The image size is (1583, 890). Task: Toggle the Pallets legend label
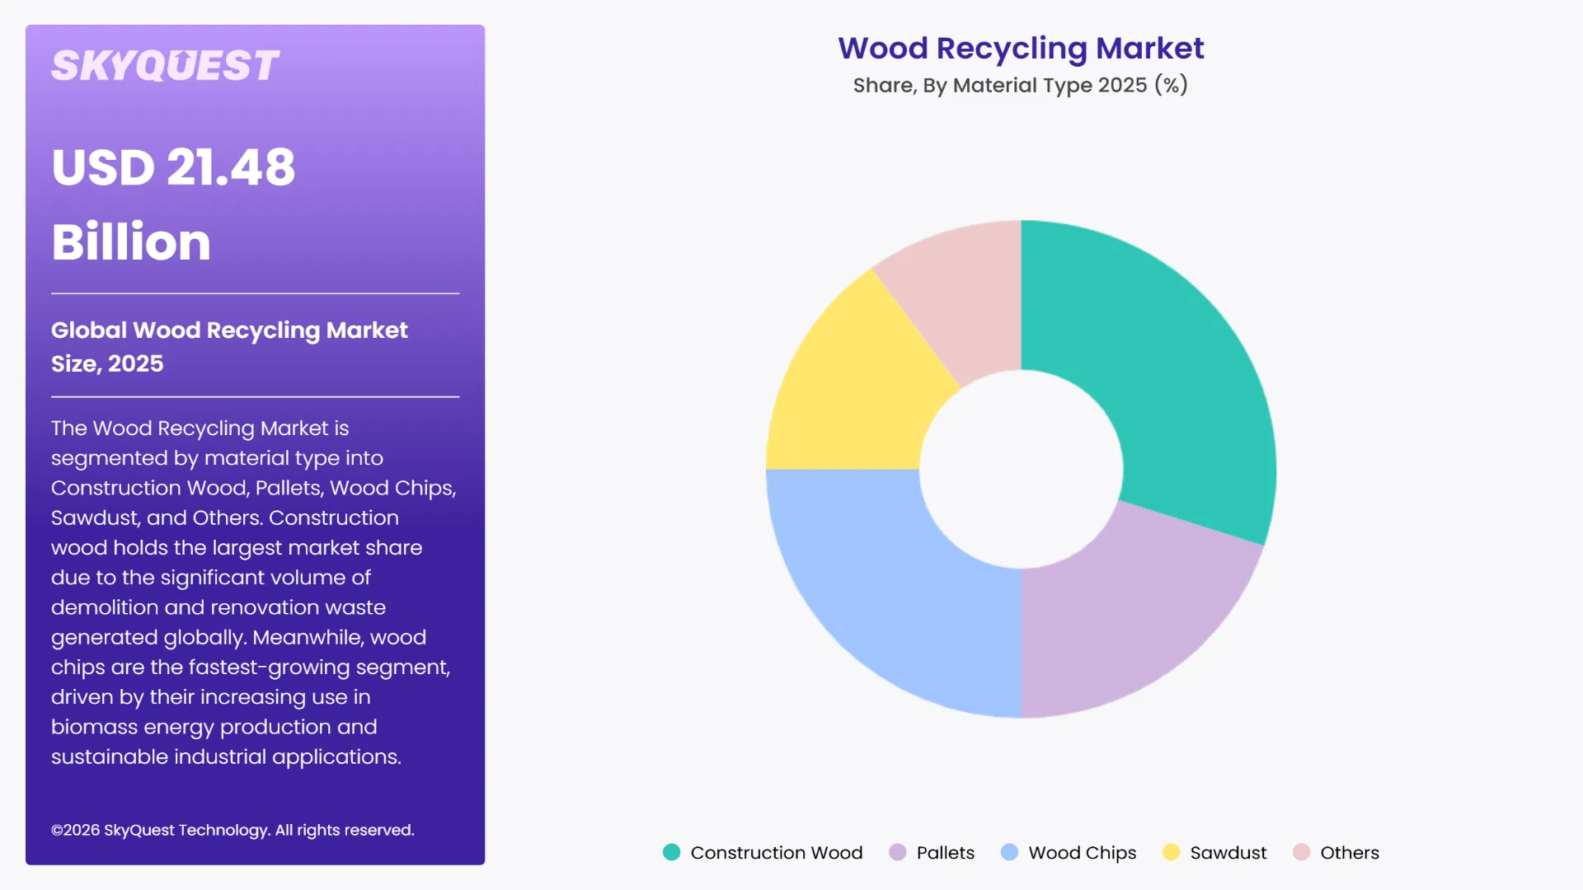(x=946, y=853)
